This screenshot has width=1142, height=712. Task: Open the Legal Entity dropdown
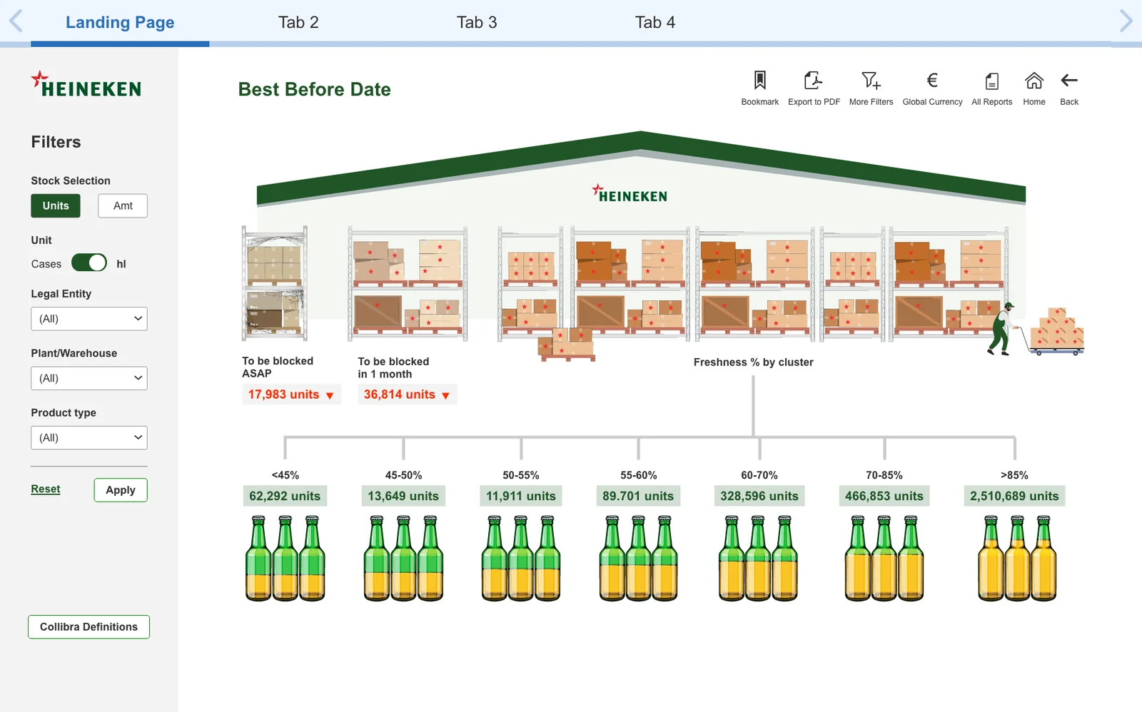click(x=89, y=319)
